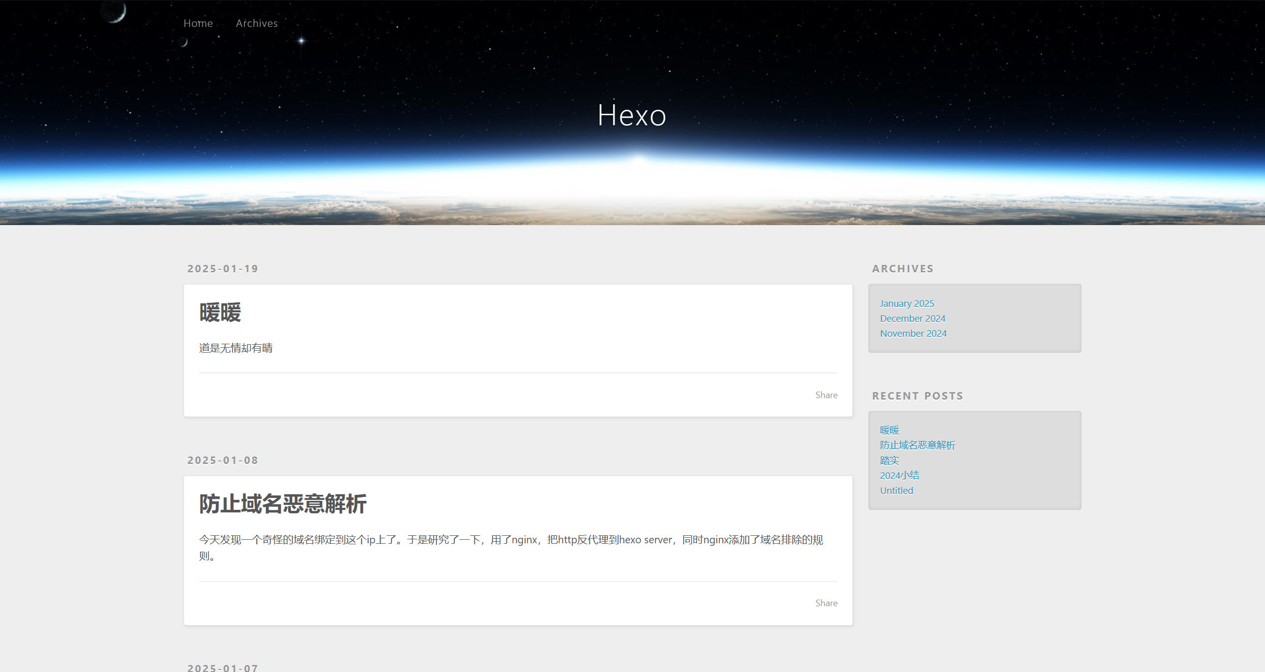
Task: Share the 防止域名恶意解析 post
Action: pos(827,603)
